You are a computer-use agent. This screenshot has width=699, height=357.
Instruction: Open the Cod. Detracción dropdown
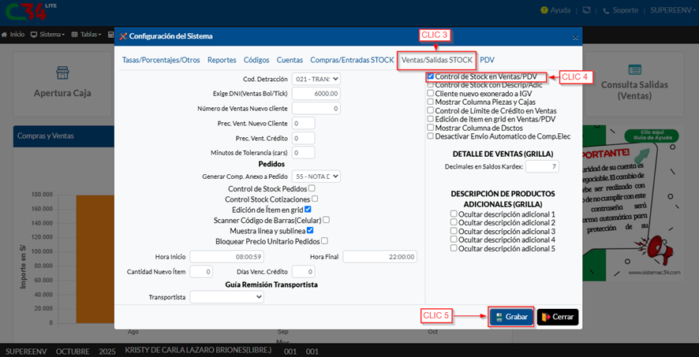pos(316,79)
